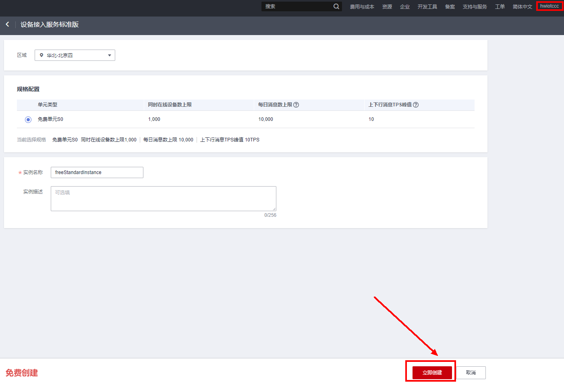Click the 1,000 cell in S0 row
Viewport: 564px width, 382px height.
click(x=154, y=119)
